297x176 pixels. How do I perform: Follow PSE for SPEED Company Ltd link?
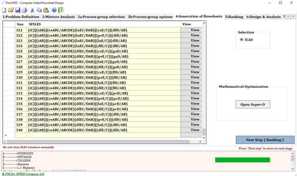23,174
